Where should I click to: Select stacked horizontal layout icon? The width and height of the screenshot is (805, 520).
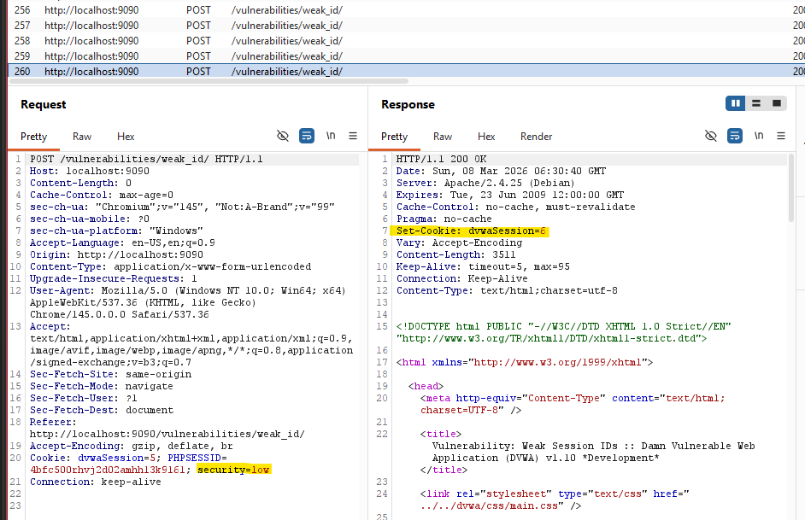(x=756, y=103)
